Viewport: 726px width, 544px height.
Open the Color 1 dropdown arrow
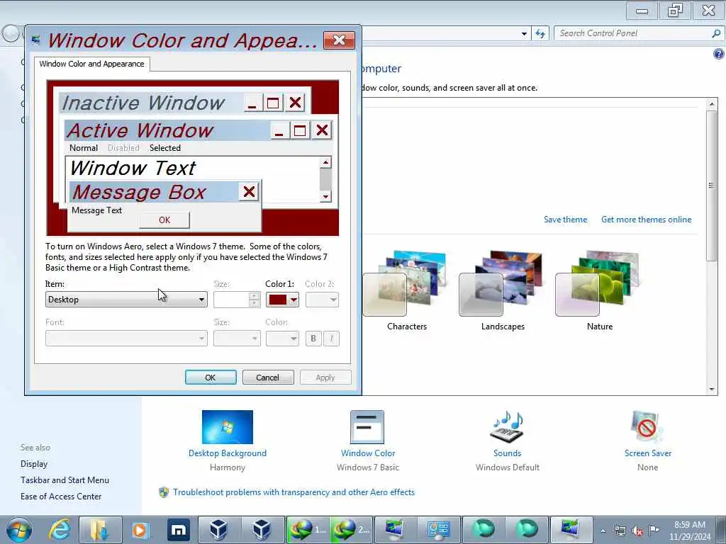(294, 300)
